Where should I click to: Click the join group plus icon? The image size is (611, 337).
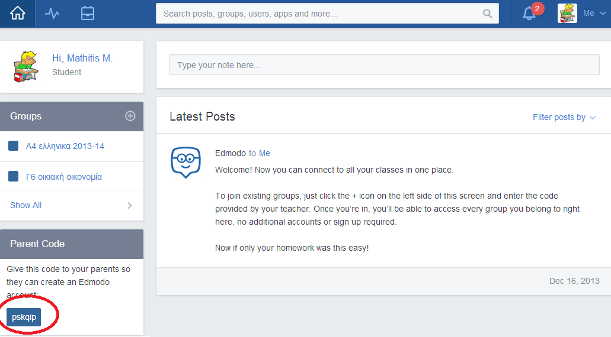click(x=130, y=116)
